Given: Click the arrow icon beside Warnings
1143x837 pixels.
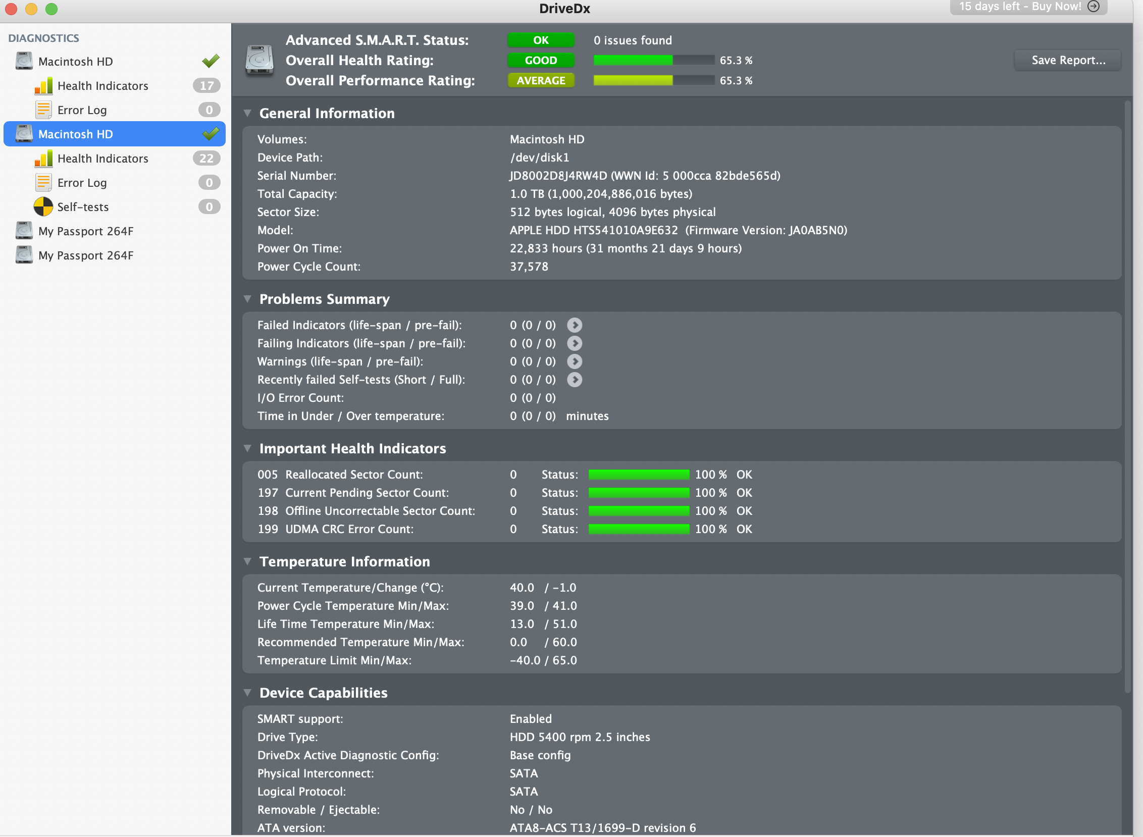Looking at the screenshot, I should pyautogui.click(x=574, y=361).
